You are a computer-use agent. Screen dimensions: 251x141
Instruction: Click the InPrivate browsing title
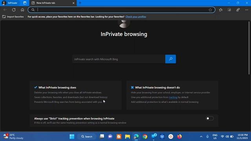(124, 34)
